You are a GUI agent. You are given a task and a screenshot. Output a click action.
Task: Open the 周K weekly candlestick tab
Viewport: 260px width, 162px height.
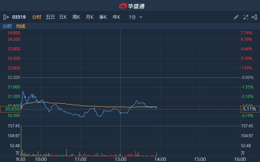coord(76,17)
